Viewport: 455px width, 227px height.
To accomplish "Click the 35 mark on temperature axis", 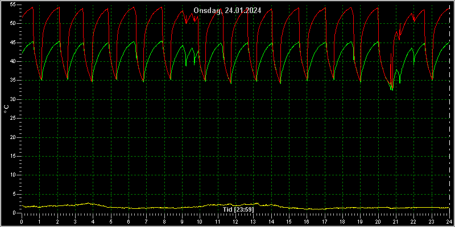I will click(x=12, y=81).
